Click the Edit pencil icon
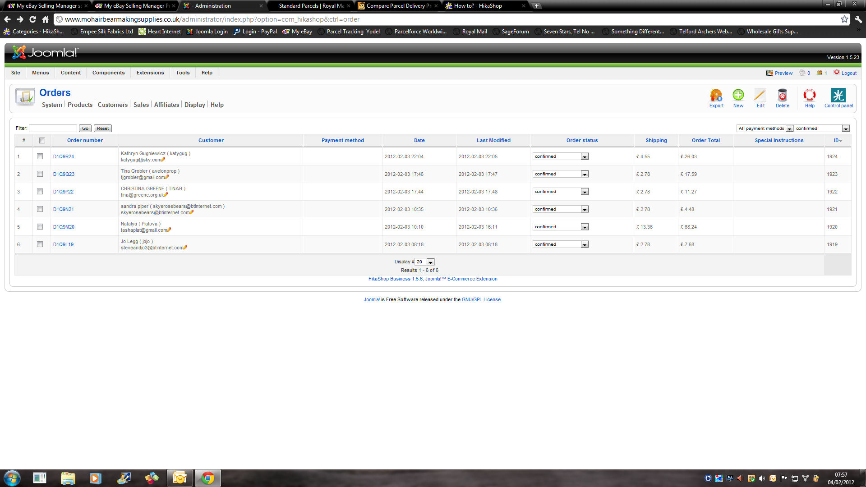The height and width of the screenshot is (487, 866). point(760,96)
